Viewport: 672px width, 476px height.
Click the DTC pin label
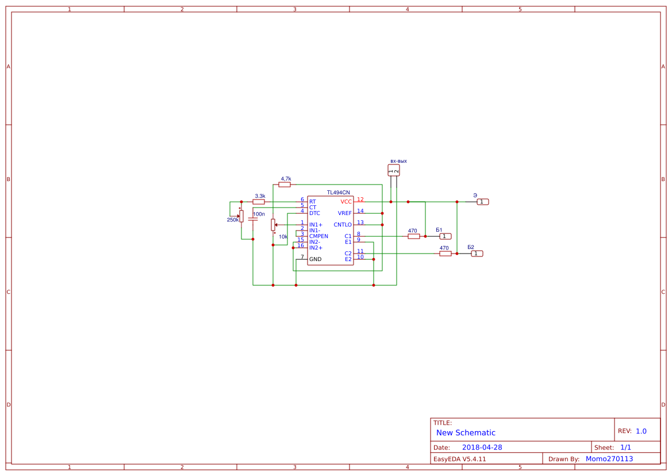click(x=314, y=213)
